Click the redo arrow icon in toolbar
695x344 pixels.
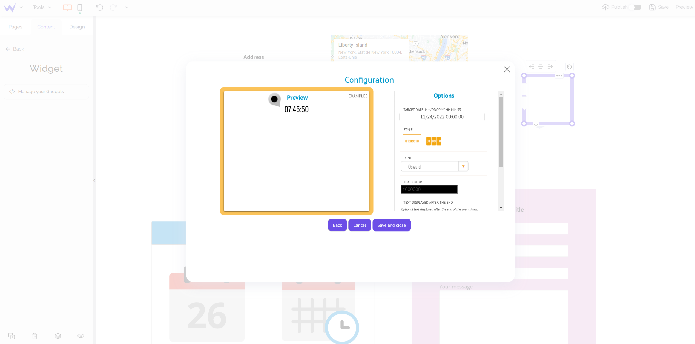(113, 8)
